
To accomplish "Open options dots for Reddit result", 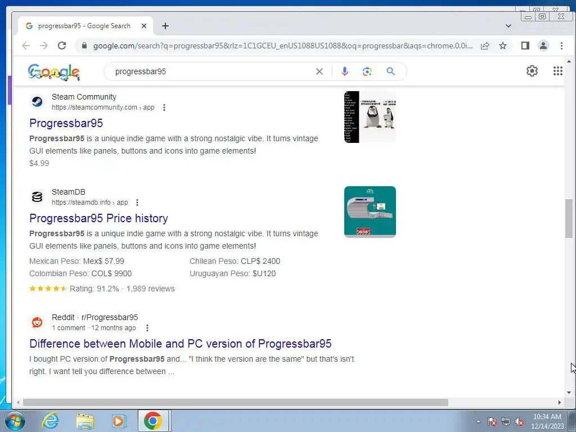I will [x=147, y=328].
